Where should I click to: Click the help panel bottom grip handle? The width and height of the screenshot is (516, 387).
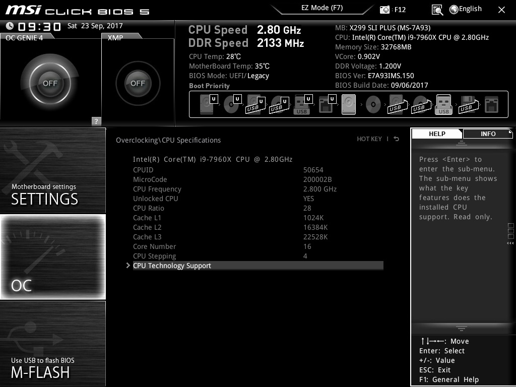462,329
